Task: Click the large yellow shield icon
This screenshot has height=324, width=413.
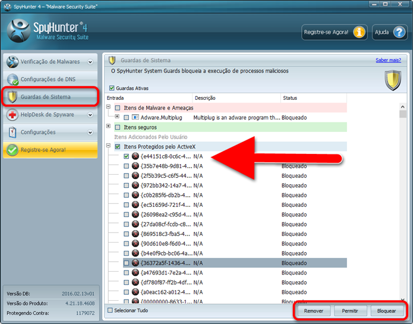Action: pos(393,80)
